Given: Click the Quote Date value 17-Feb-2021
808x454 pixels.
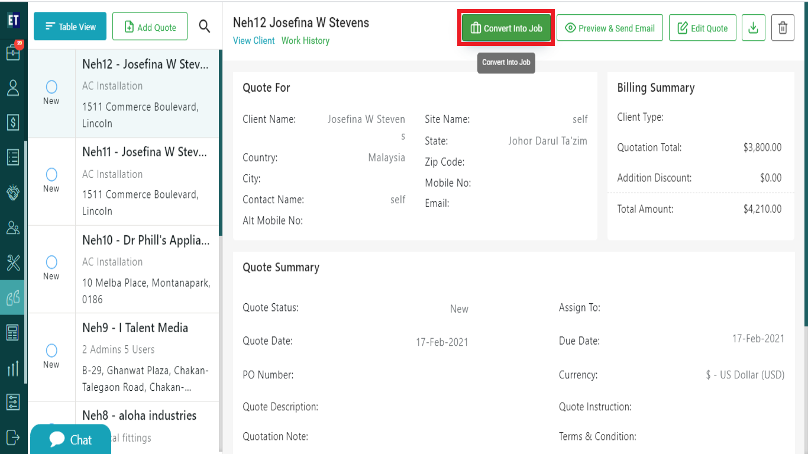Looking at the screenshot, I should [x=442, y=342].
